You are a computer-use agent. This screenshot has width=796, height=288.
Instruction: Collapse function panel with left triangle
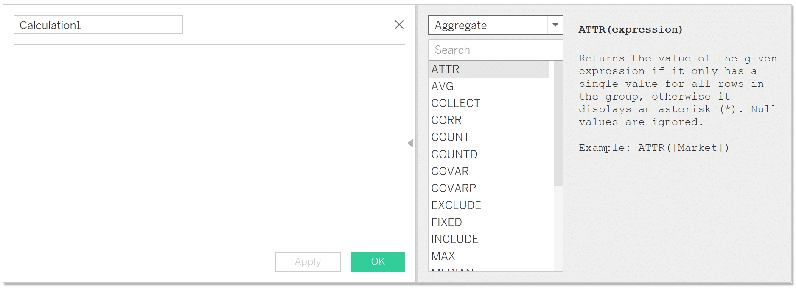coord(410,143)
